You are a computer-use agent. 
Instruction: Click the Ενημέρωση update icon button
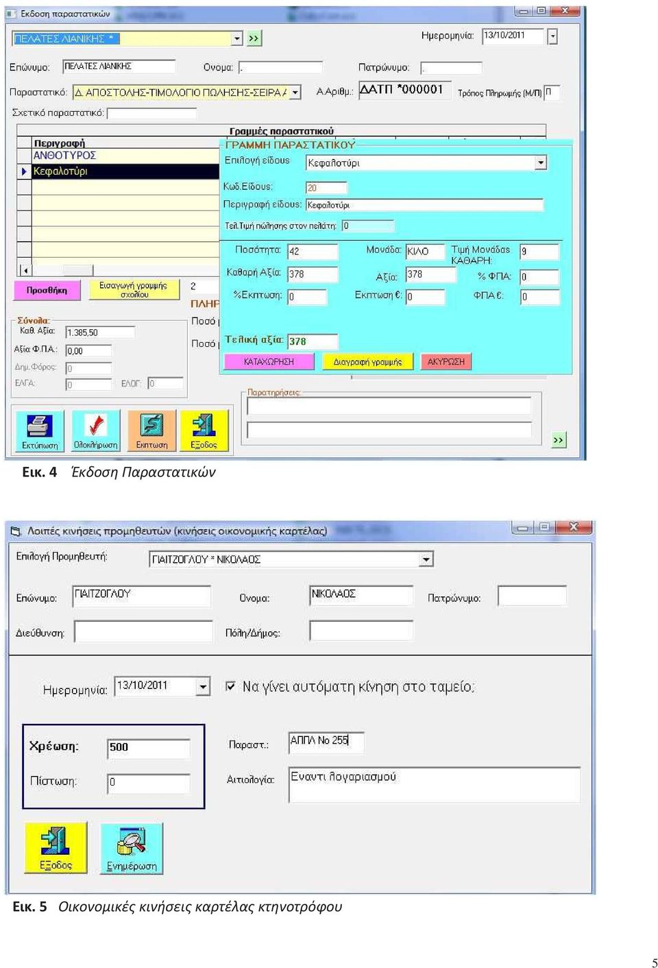tap(132, 848)
